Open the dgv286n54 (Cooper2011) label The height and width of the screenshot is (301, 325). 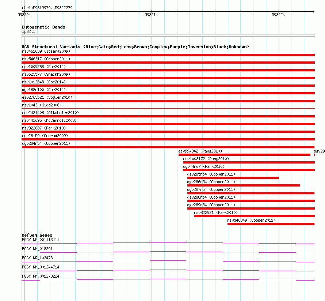click(x=211, y=182)
